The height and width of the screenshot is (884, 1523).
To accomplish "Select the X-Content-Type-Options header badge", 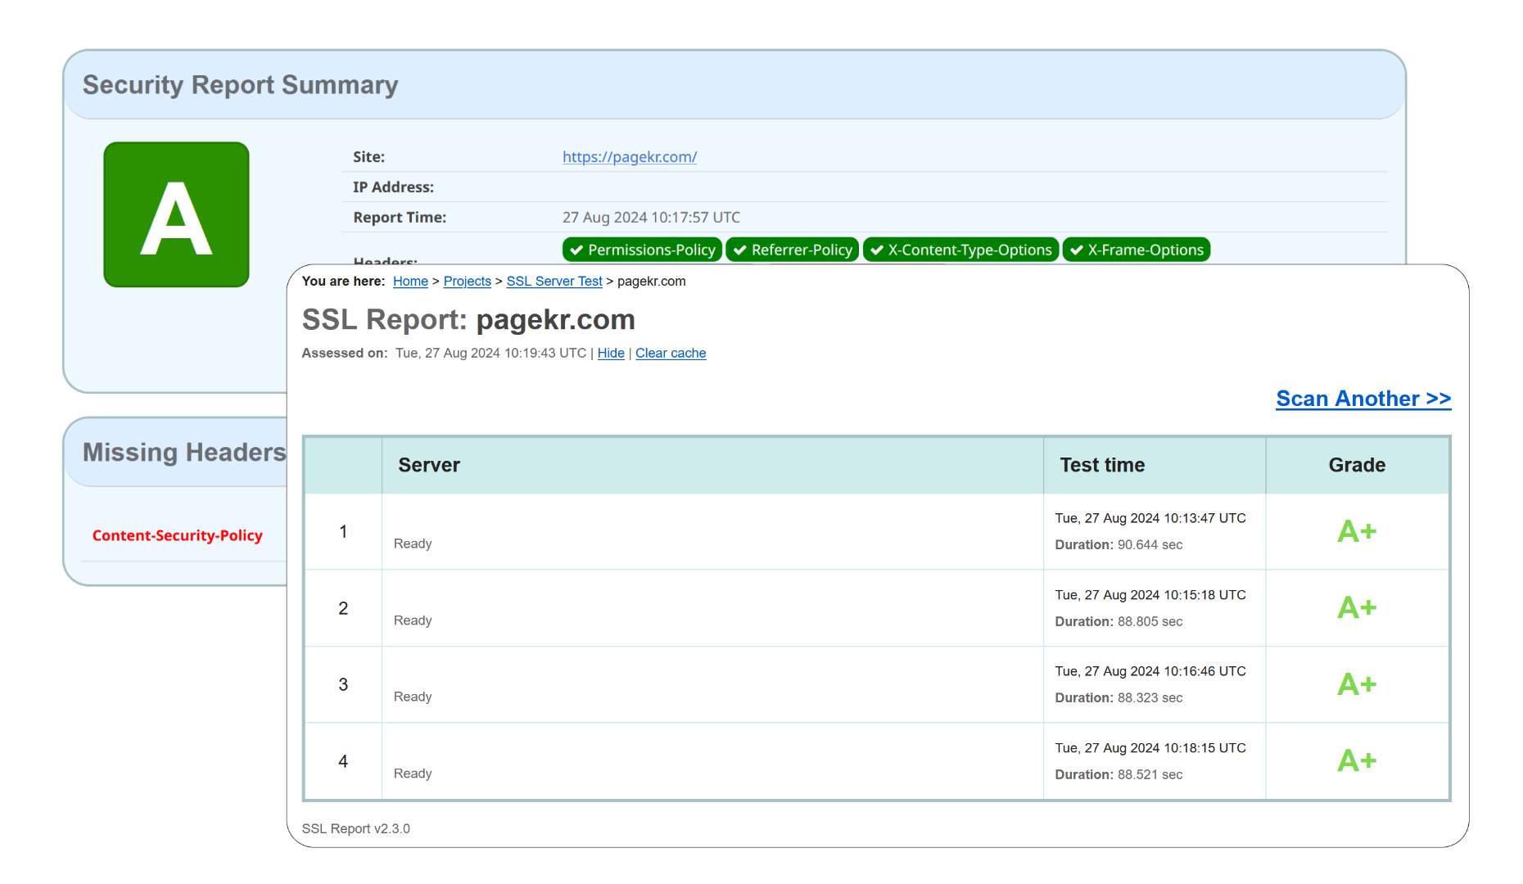I will [x=960, y=250].
